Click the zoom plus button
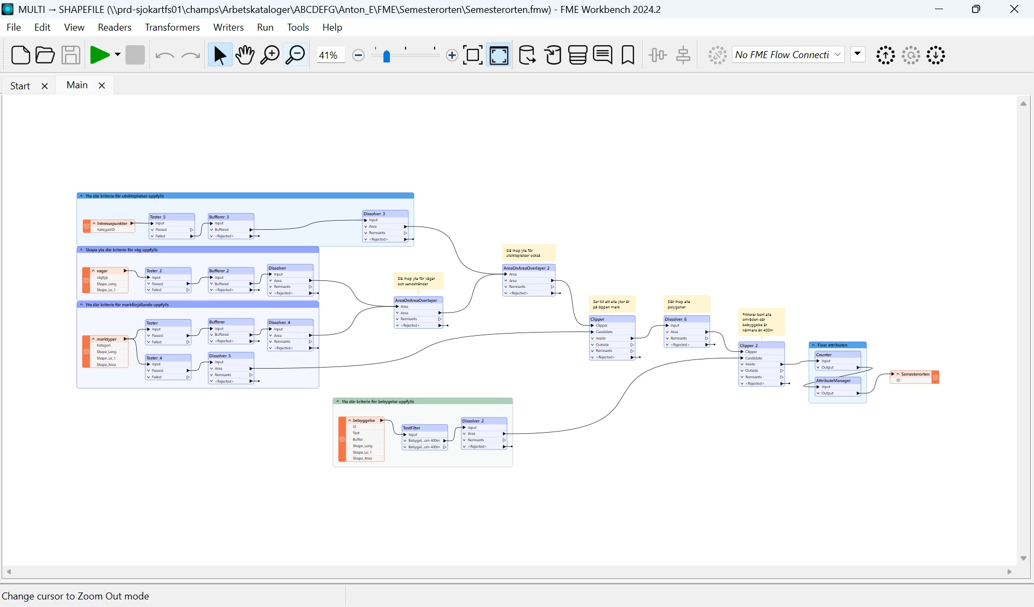This screenshot has width=1034, height=607. pos(452,55)
